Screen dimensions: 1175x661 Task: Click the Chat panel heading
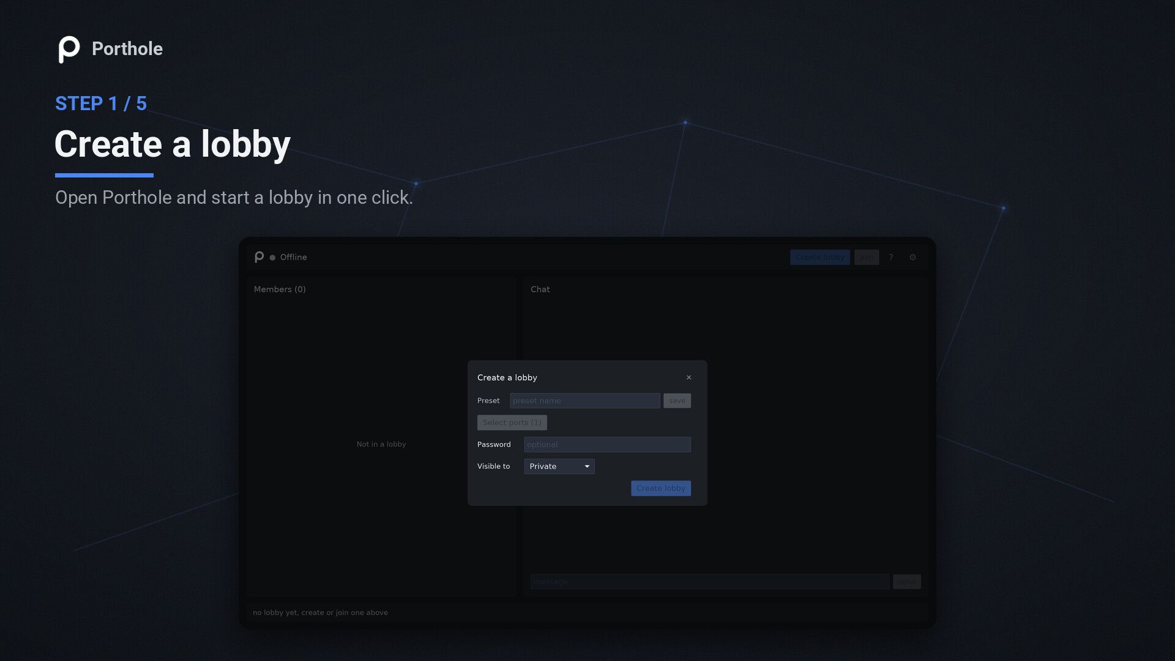tap(540, 289)
